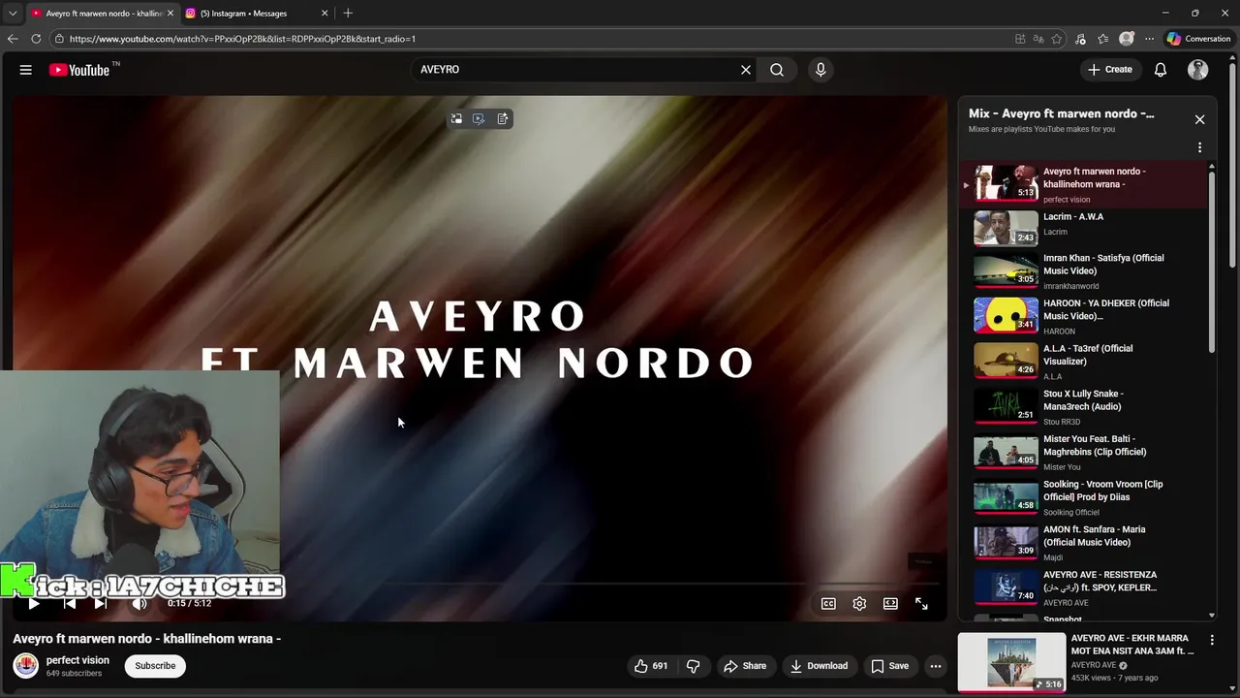
Task: Play Imran Khan - Satisfya from the mix
Action: pos(1082,272)
